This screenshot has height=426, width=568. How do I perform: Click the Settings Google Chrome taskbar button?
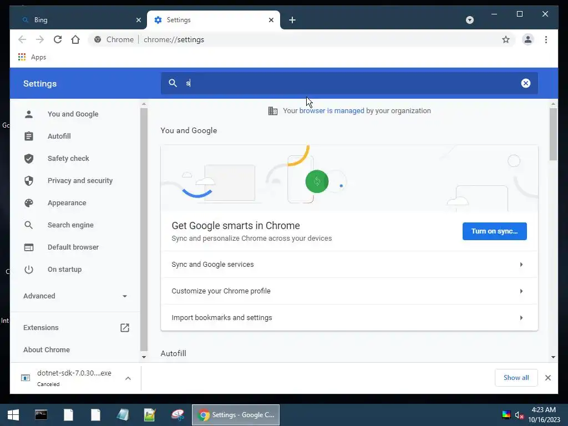[x=235, y=415]
